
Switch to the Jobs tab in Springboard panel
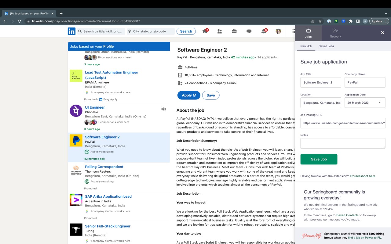tap(308, 33)
